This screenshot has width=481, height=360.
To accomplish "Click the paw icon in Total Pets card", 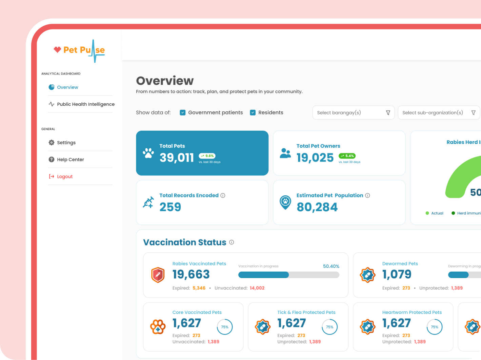I will pos(148,153).
